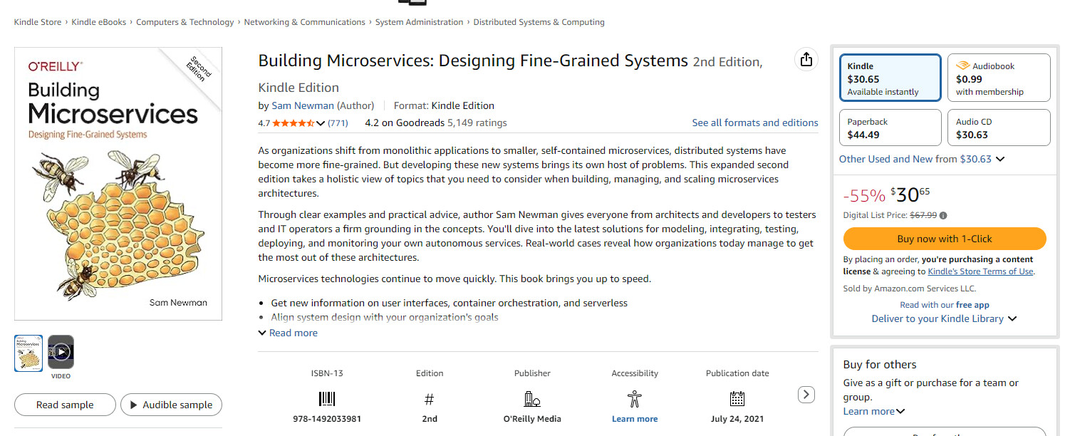This screenshot has width=1070, height=436.
Task: Play the video thumbnail under the cover
Action: pos(61,353)
